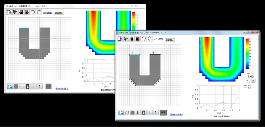Viewport: 265px width, 127px height.
Task: Cyan port line tool in 1.2.0.9 window
Action: pyautogui.click(x=34, y=87)
